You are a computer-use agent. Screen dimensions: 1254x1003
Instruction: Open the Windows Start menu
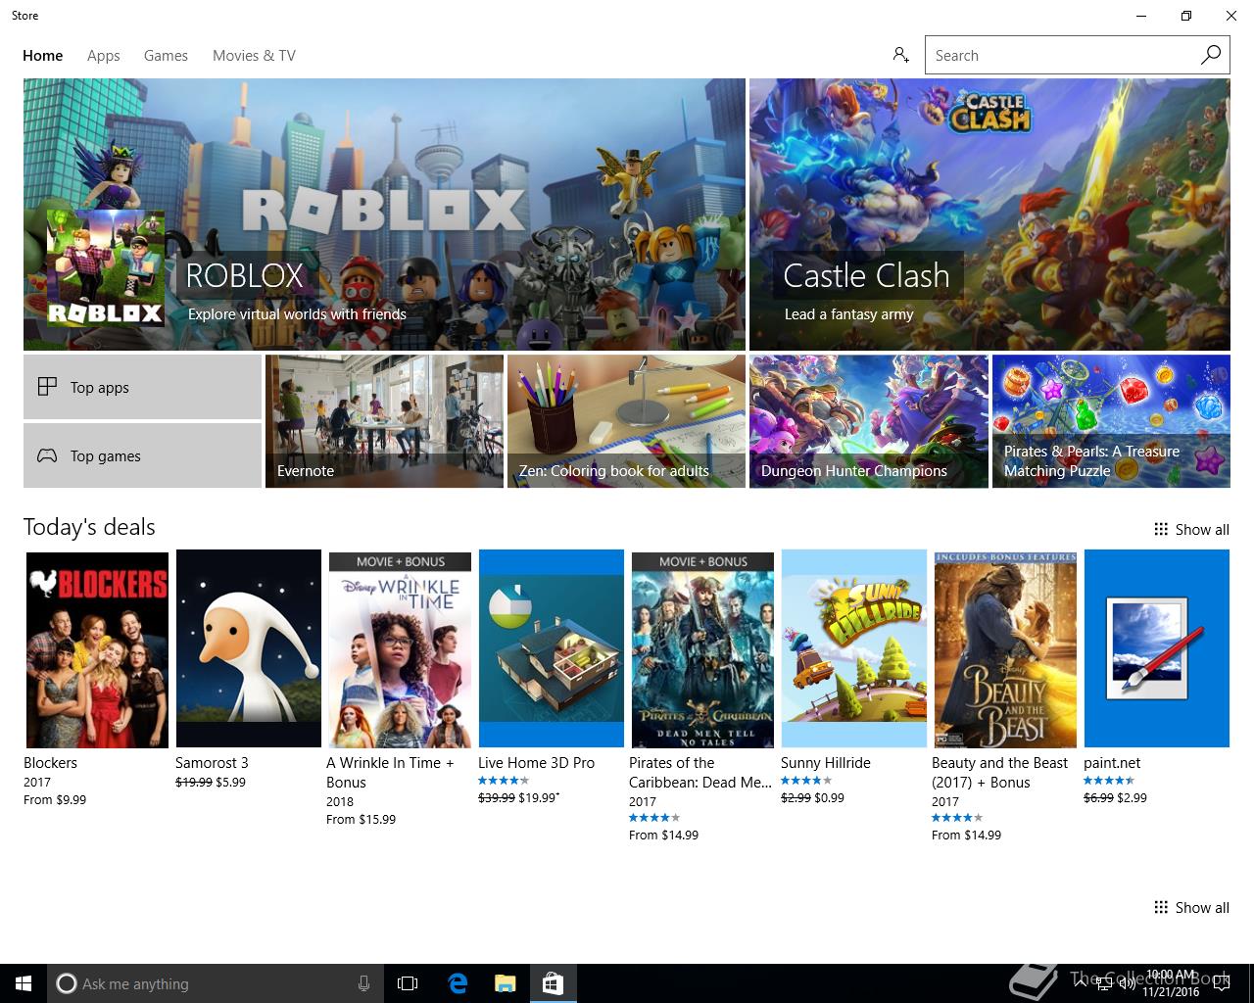tap(24, 983)
